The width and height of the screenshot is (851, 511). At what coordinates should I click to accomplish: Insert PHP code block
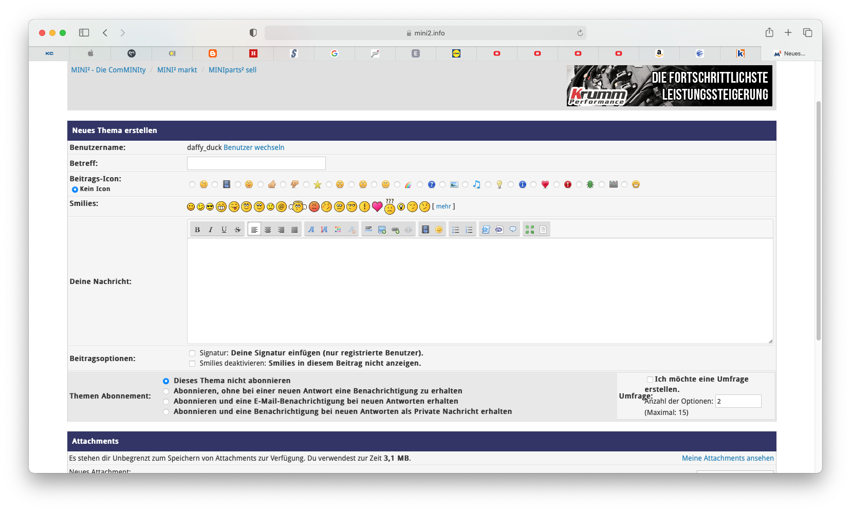499,230
